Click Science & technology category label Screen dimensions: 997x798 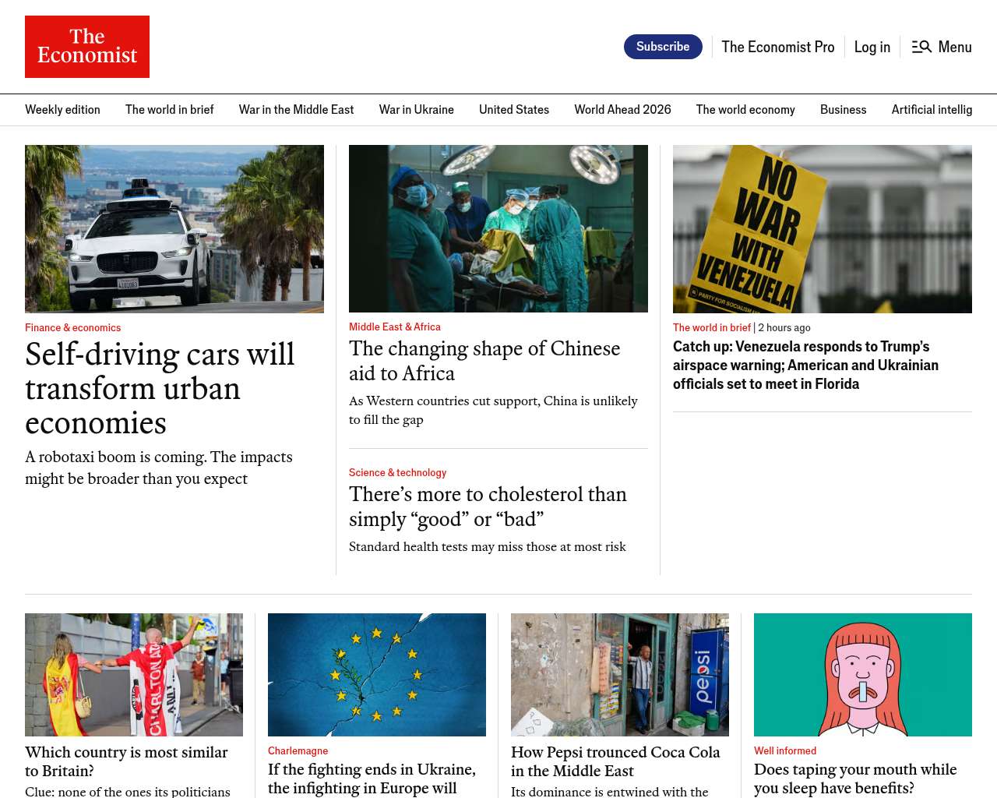397,473
